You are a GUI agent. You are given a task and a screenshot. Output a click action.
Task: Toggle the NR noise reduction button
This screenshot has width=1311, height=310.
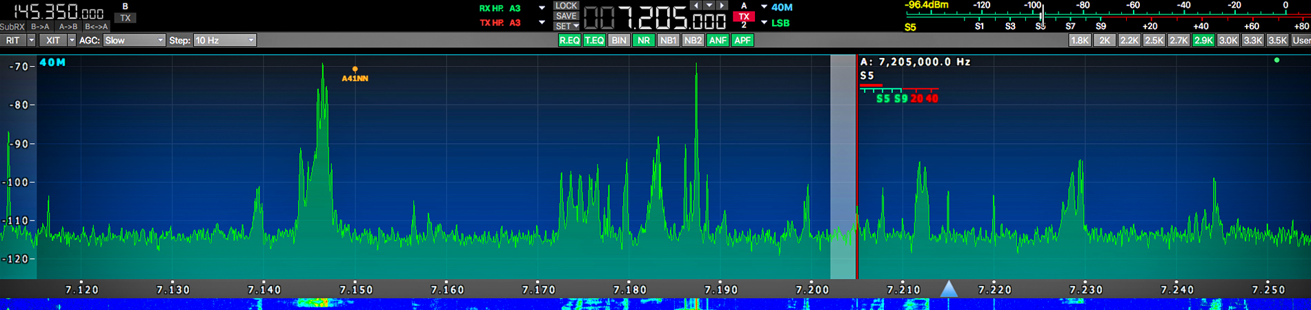click(643, 41)
